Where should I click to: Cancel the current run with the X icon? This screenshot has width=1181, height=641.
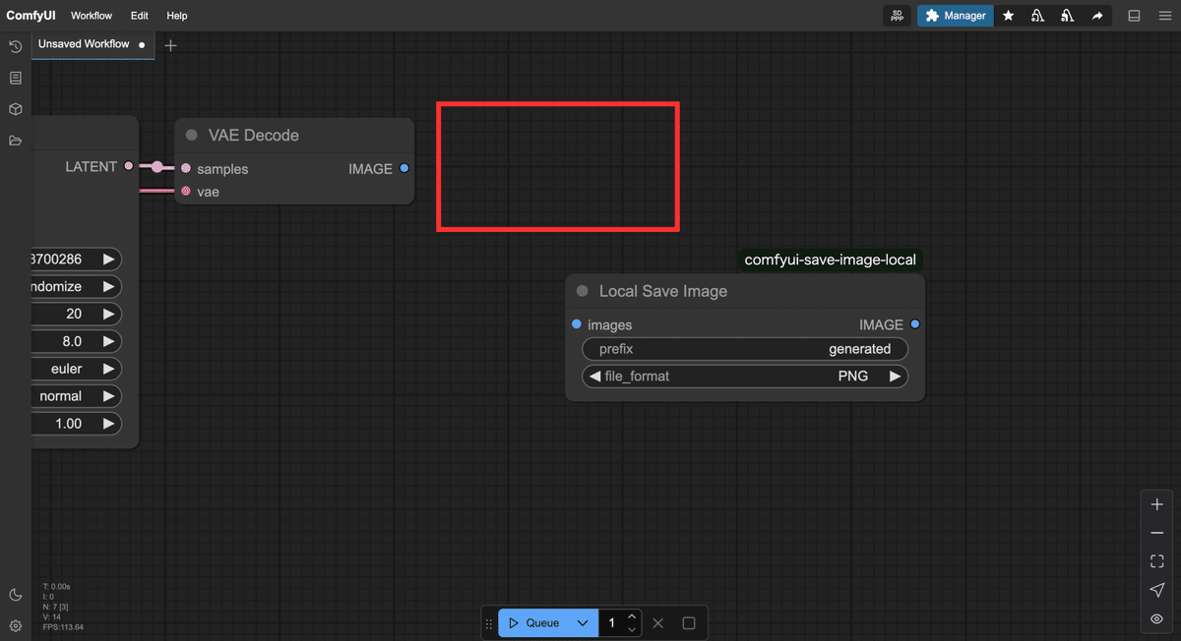[658, 623]
